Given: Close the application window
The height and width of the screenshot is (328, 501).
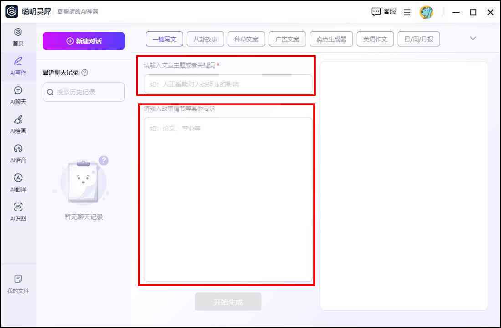Looking at the screenshot, I should (490, 12).
